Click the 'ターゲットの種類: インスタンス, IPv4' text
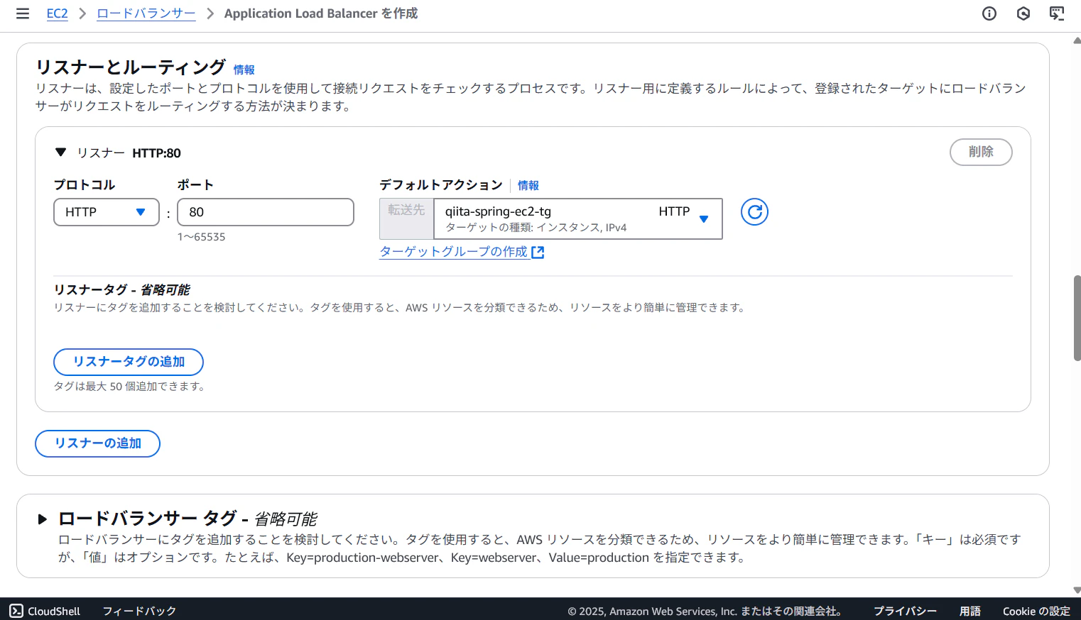The height and width of the screenshot is (620, 1081). coord(536,228)
